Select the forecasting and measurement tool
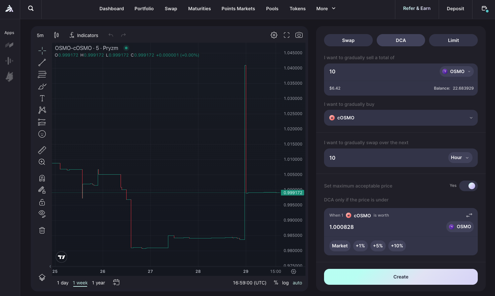The height and width of the screenshot is (296, 495). [x=42, y=122]
